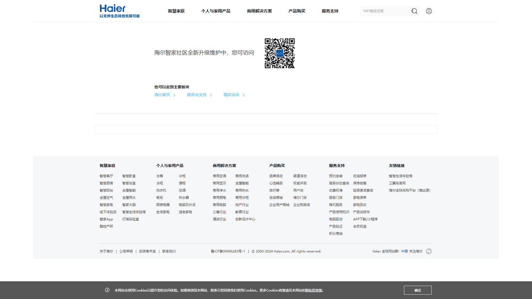
Task: Click the WeChat icon beside 关注海尔
Action: (x=429, y=251)
